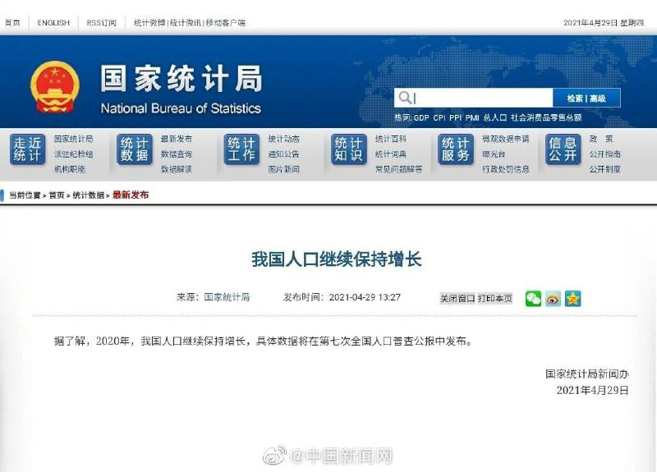Open the 统计词典 link

click(x=391, y=154)
